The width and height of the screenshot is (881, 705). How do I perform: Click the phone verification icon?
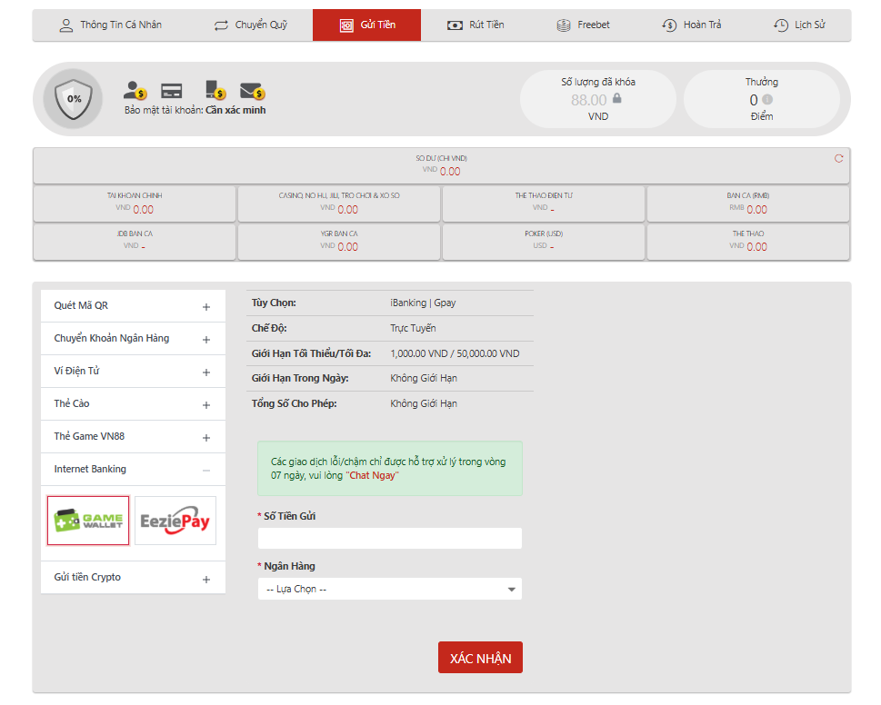215,90
